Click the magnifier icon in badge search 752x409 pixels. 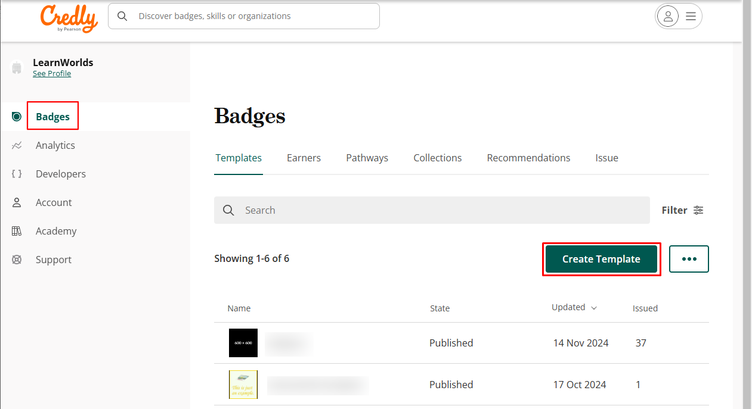point(228,210)
